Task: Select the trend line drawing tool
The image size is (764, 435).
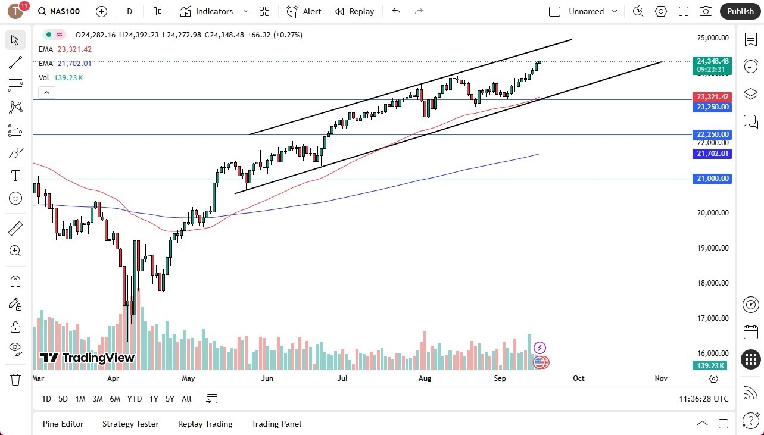Action: [x=15, y=62]
